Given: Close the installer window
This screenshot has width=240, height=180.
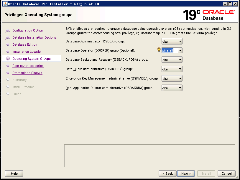Looking at the screenshot, I should point(235,4).
